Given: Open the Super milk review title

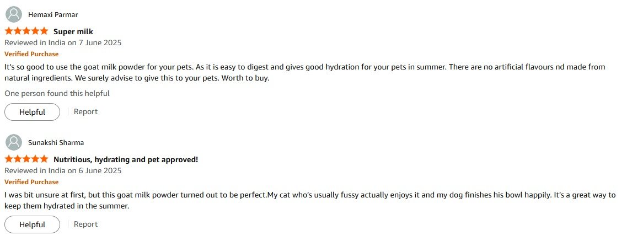Looking at the screenshot, I should click(73, 31).
